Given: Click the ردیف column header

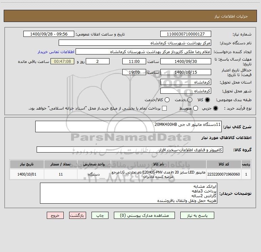Looking at the screenshot, I should (246, 164).
